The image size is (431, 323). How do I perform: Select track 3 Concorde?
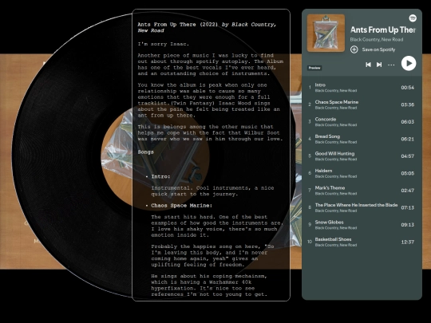coord(362,122)
